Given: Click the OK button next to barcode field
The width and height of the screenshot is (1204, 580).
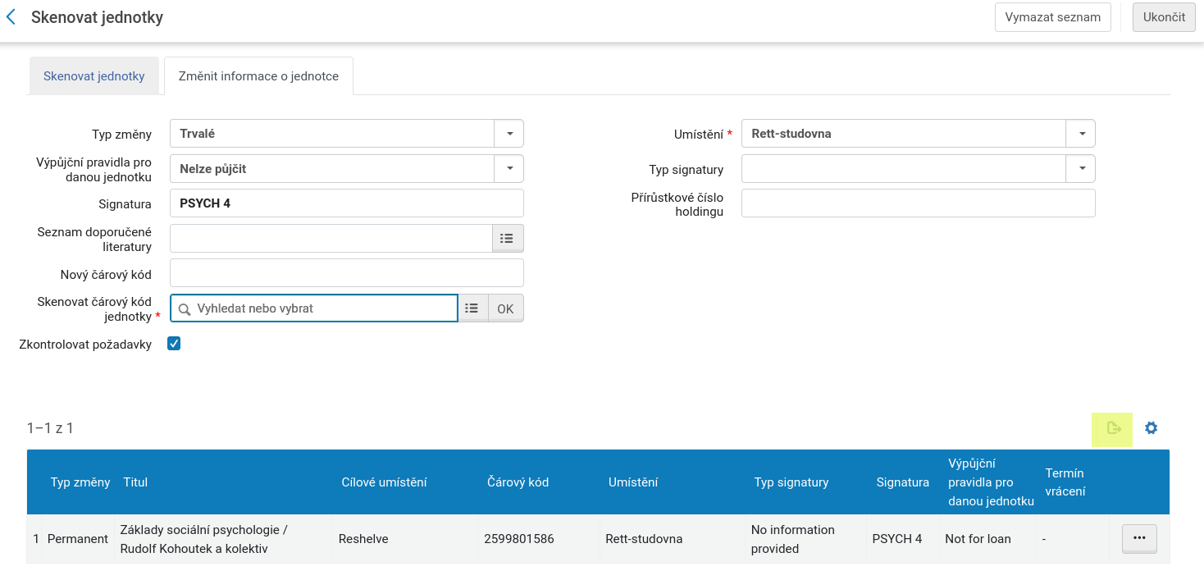Looking at the screenshot, I should (505, 308).
